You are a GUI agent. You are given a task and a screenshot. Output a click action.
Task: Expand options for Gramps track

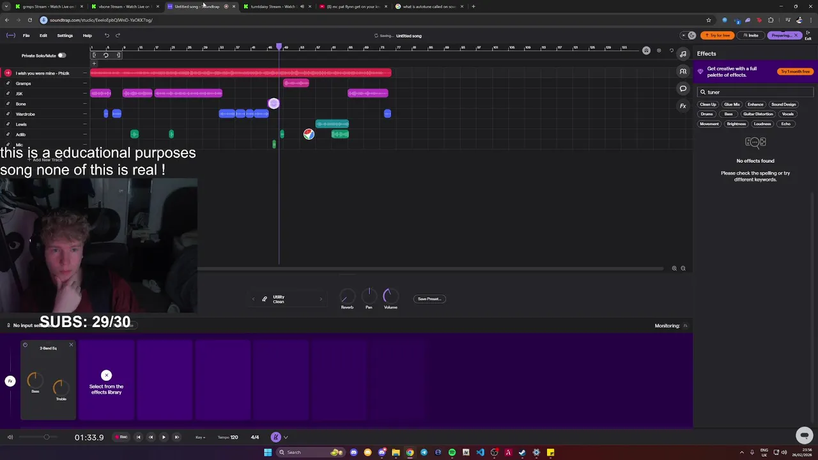coord(84,83)
